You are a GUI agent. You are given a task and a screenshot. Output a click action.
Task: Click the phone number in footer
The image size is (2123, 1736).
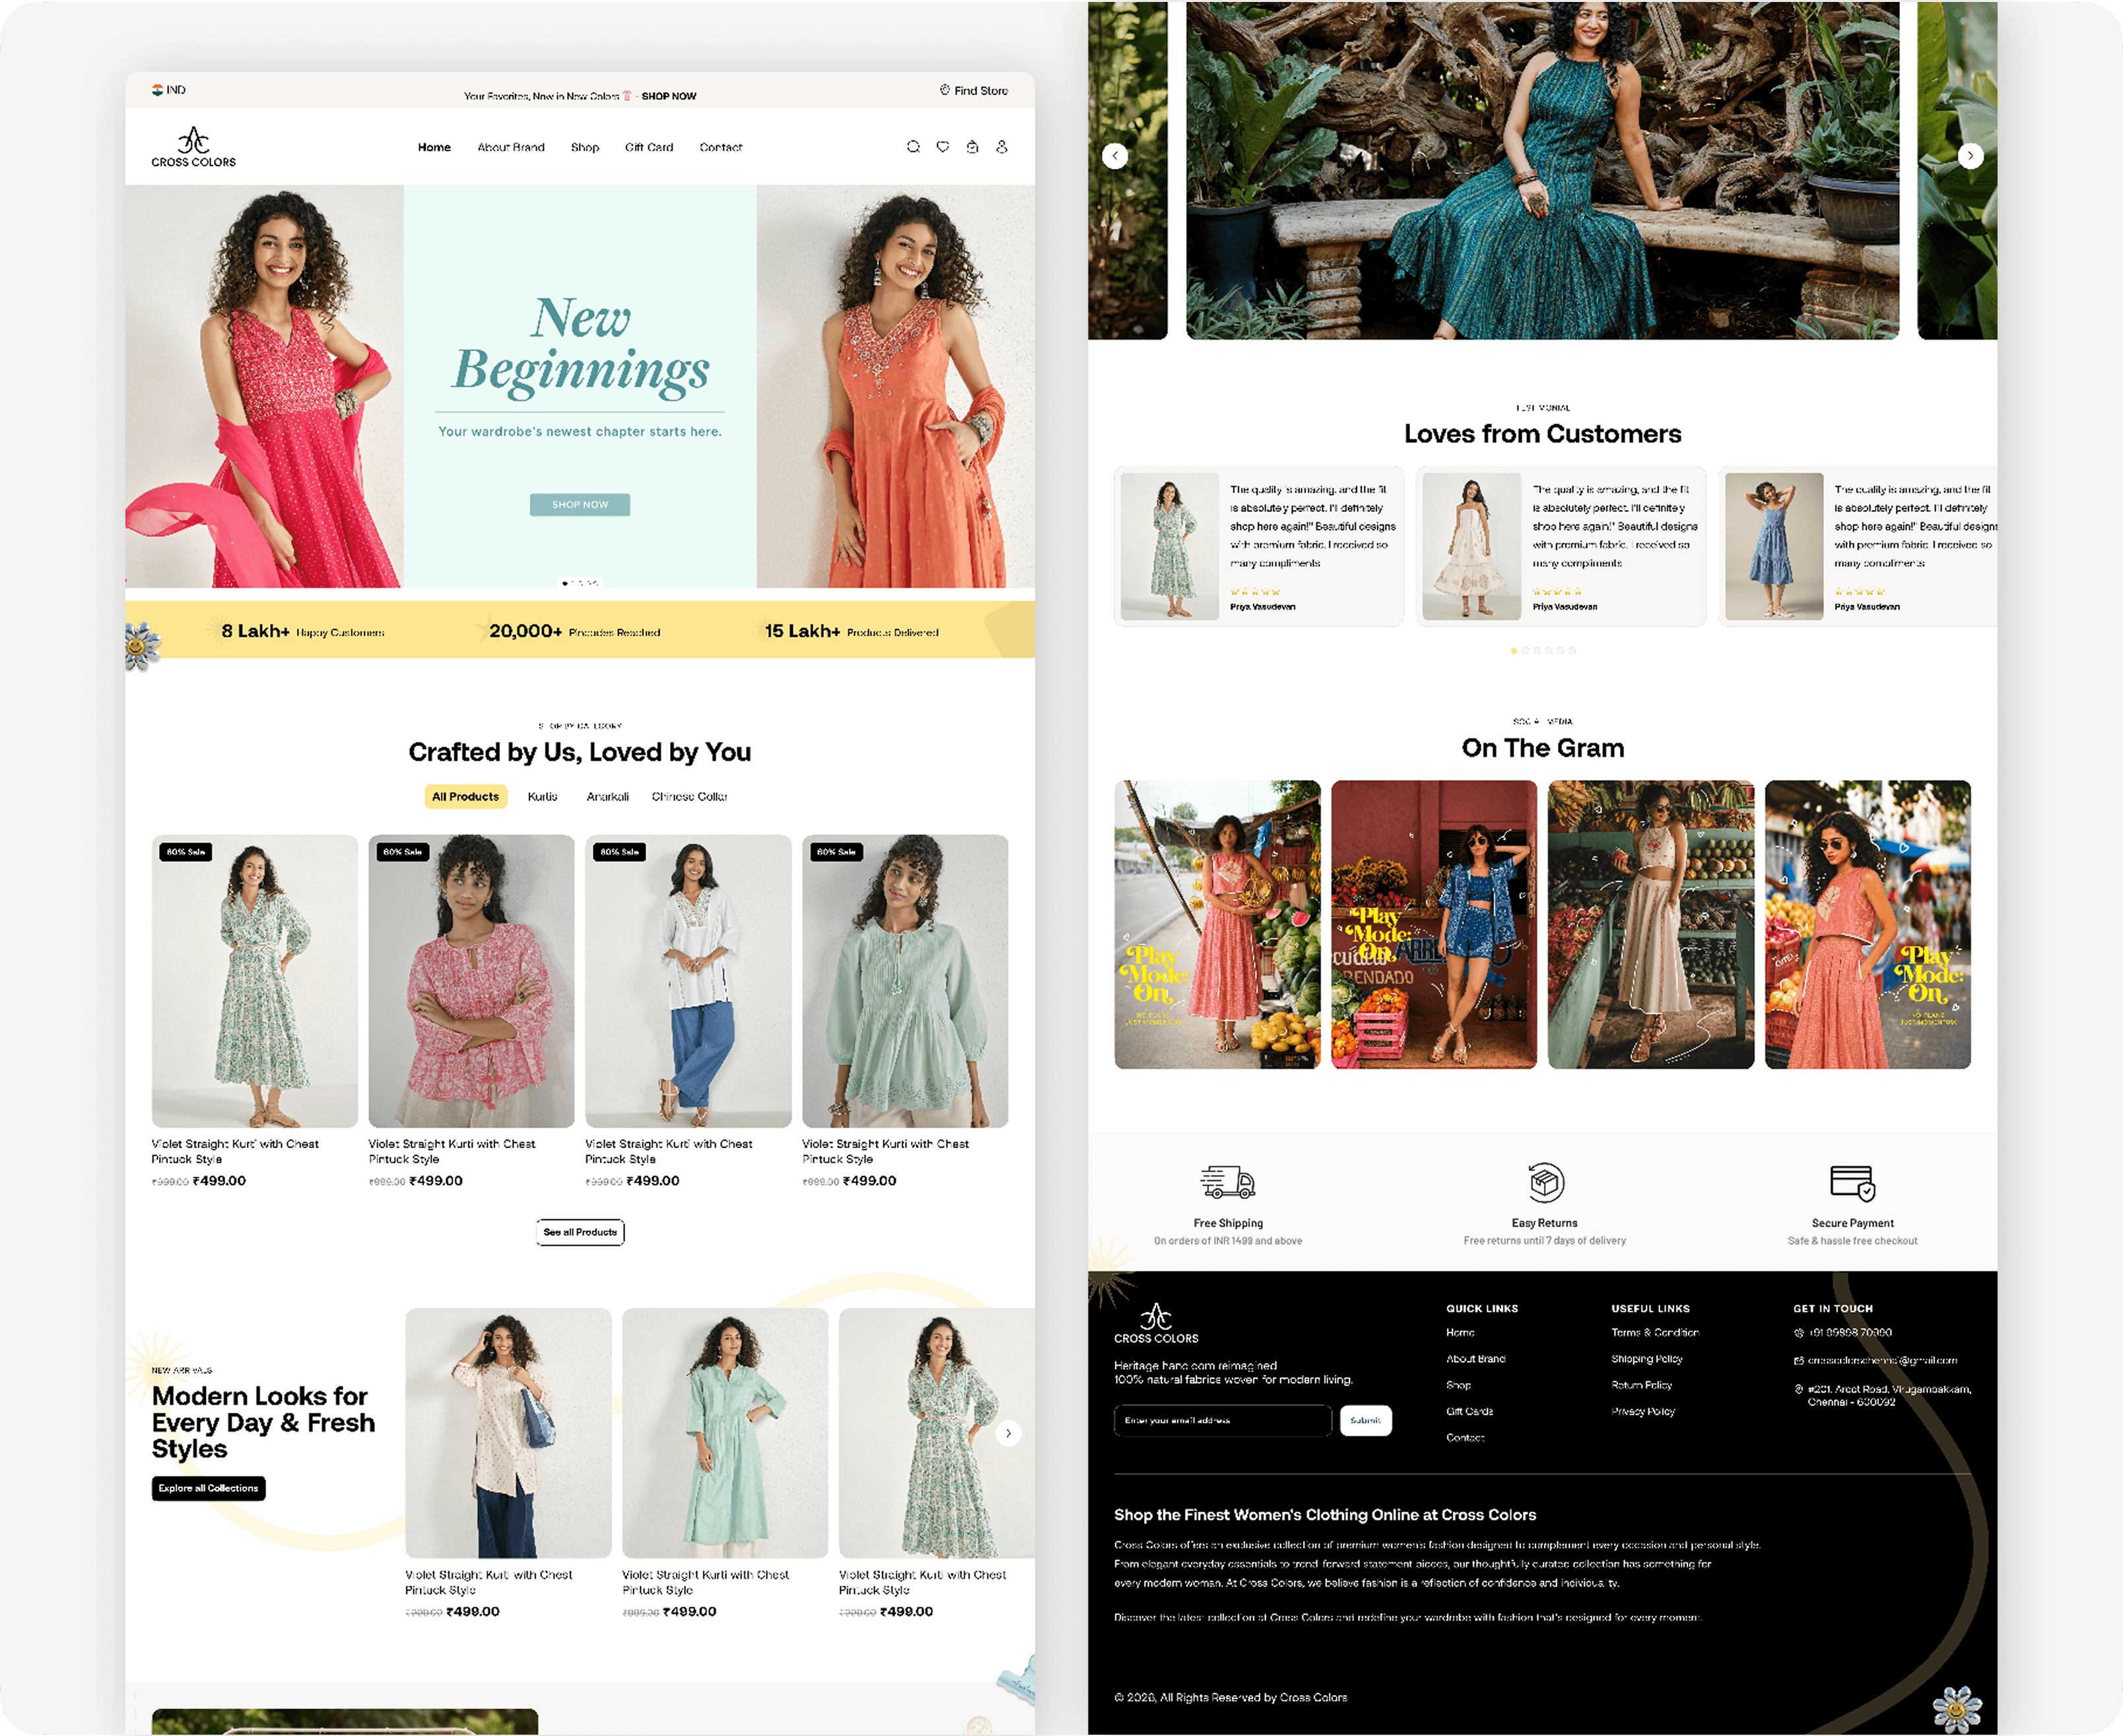pos(1849,1332)
